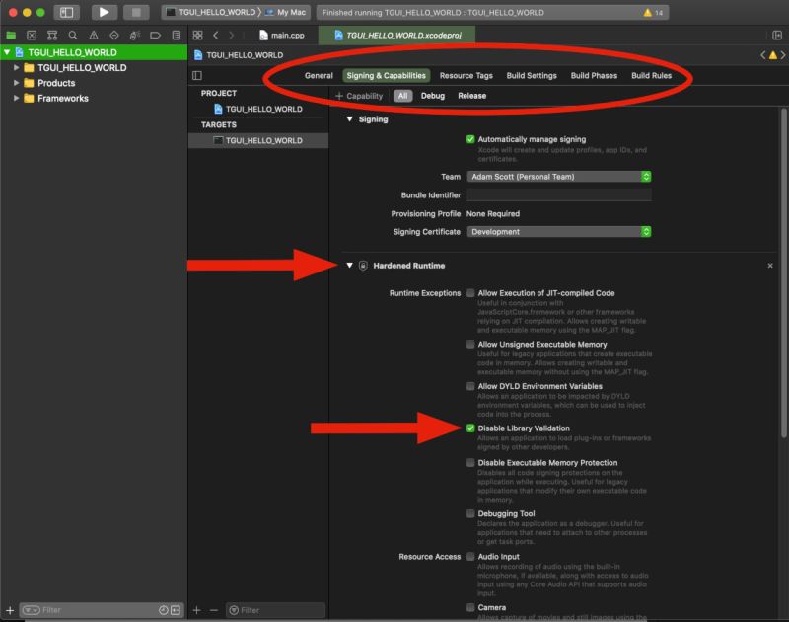Open the test navigator diamond icon
The image size is (789, 622).
click(114, 35)
